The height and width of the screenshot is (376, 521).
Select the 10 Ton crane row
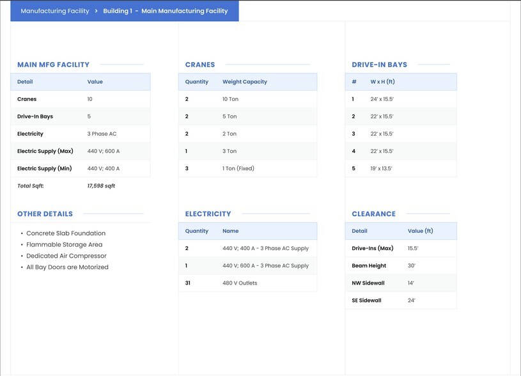pos(247,99)
